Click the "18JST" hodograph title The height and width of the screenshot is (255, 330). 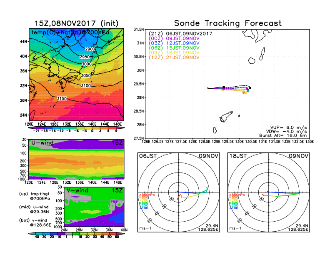(x=238, y=156)
